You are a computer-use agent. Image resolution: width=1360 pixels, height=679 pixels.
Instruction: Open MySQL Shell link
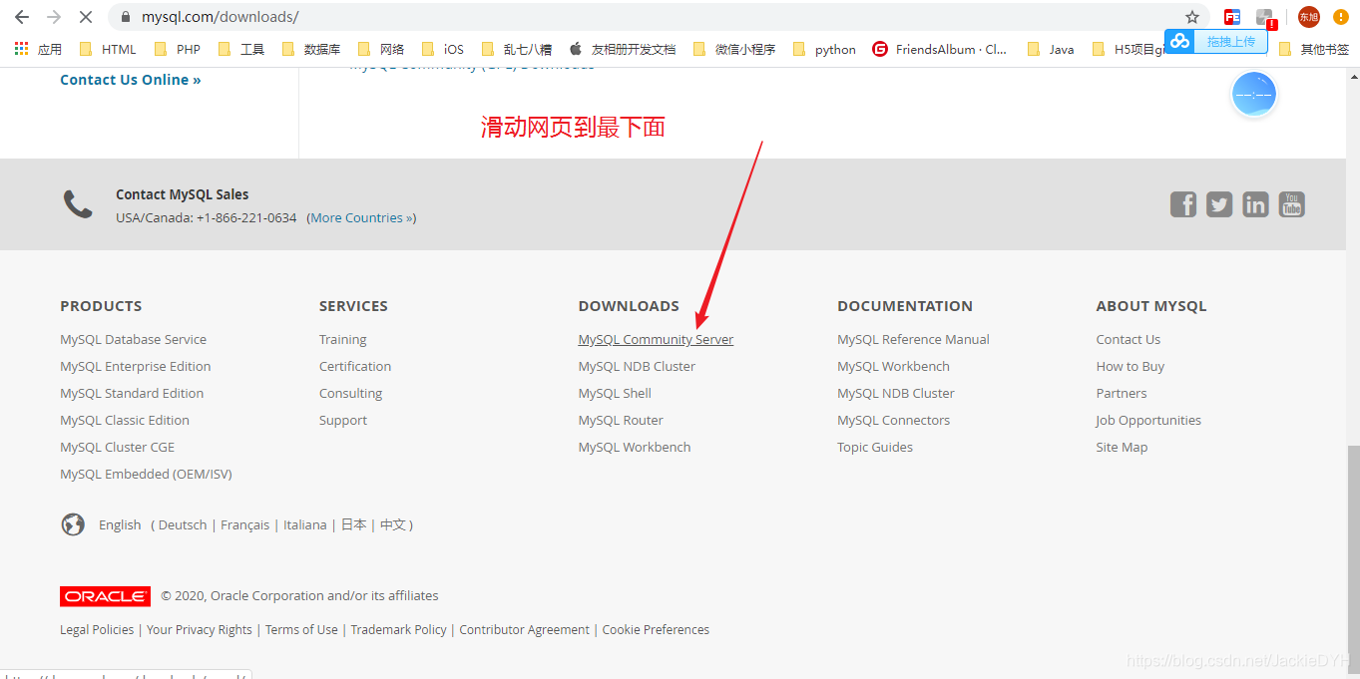click(x=615, y=393)
